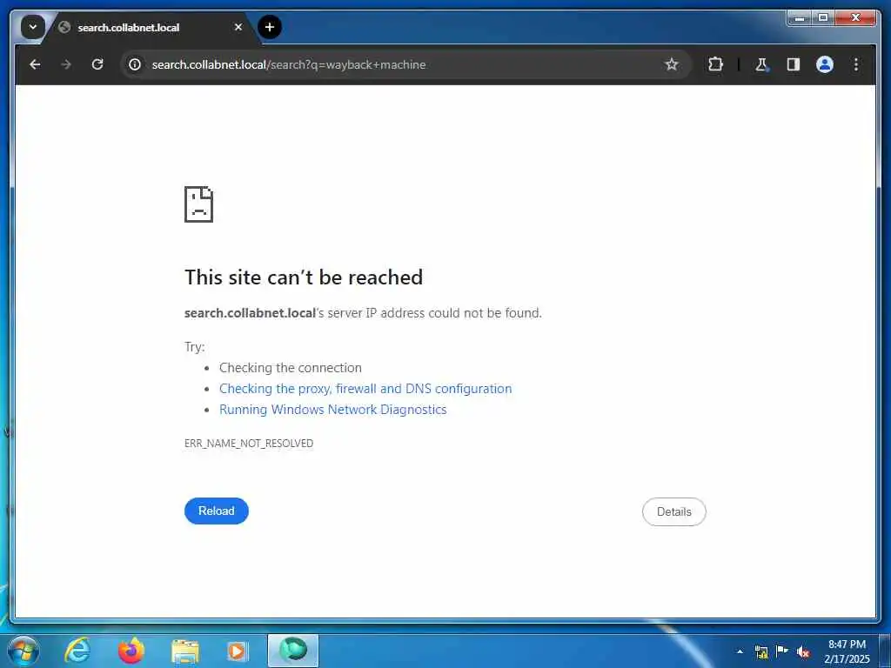891x668 pixels.
Task: Click 'Checking the connection' text
Action: pyautogui.click(x=291, y=368)
